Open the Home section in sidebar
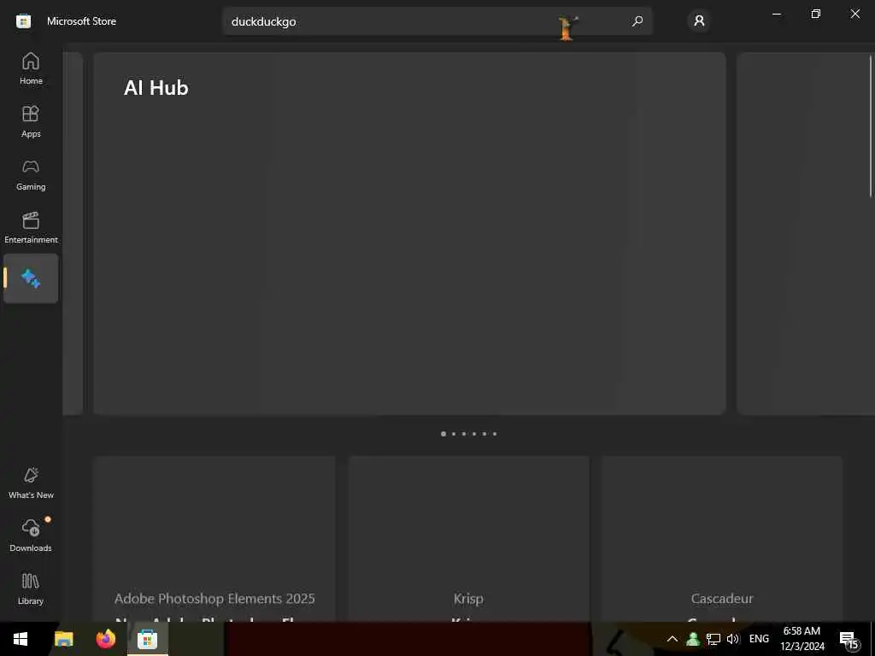 pos(31,68)
